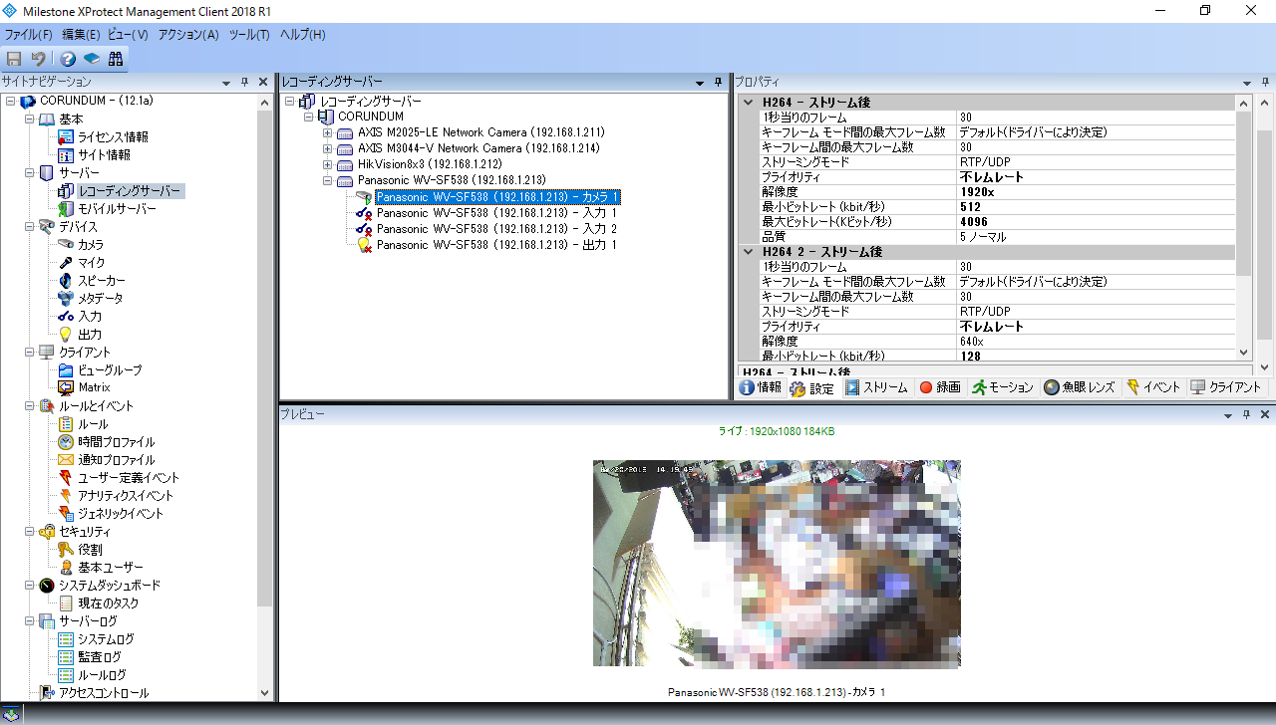Click the blue book toolbar icon
Viewport: 1276px width, 725px height.
[x=92, y=59]
